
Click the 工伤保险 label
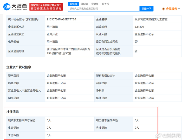[14, 135]
